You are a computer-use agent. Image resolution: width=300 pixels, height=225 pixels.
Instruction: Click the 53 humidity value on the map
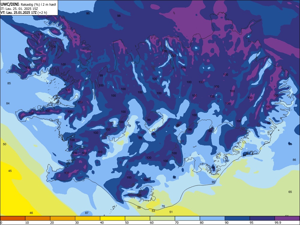(153, 211)
